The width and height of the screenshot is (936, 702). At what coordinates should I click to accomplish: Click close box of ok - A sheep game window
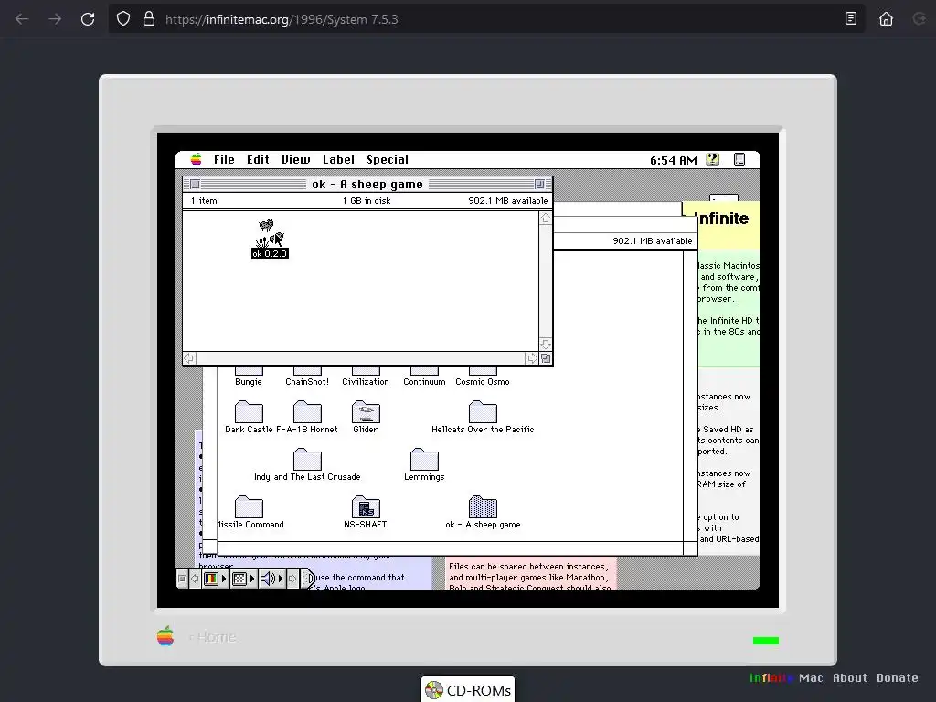tap(195, 184)
